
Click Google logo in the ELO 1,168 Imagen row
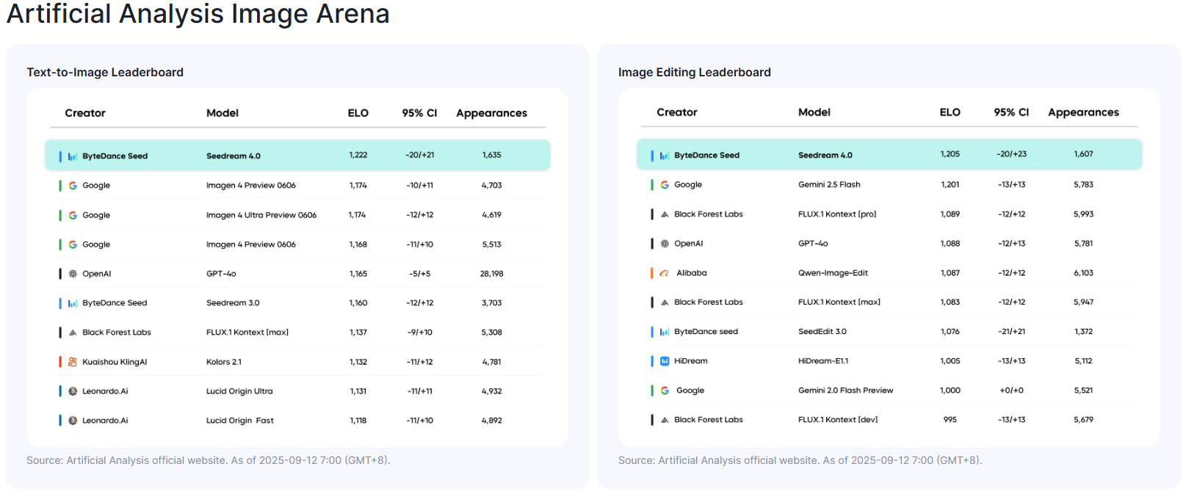(x=73, y=244)
